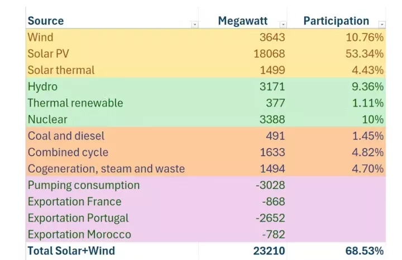Viewport: 402px width, 260px height.
Task: Select Exportation Portugal value -2652
Action: (270, 218)
